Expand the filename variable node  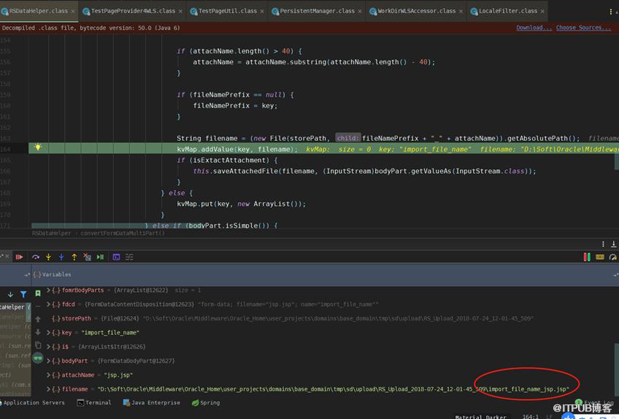[48, 389]
